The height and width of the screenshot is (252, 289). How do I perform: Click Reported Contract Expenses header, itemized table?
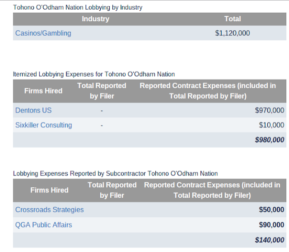point(208,91)
